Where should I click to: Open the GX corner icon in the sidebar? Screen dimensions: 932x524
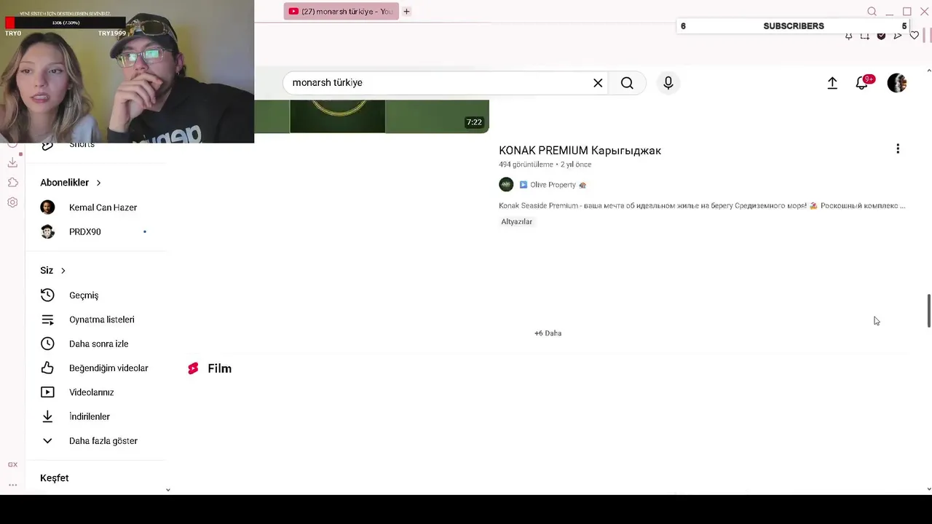click(x=12, y=464)
